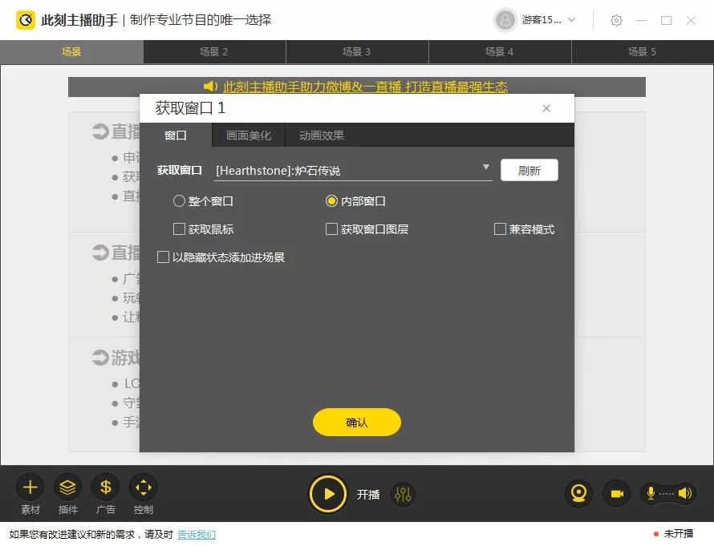This screenshot has width=714, height=546.
Task: Toggle the microphone icon
Action: click(x=651, y=493)
